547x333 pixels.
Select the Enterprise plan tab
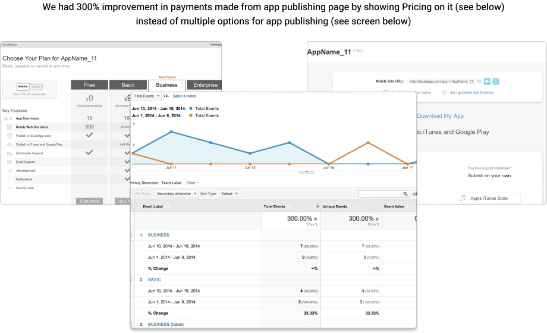click(206, 85)
